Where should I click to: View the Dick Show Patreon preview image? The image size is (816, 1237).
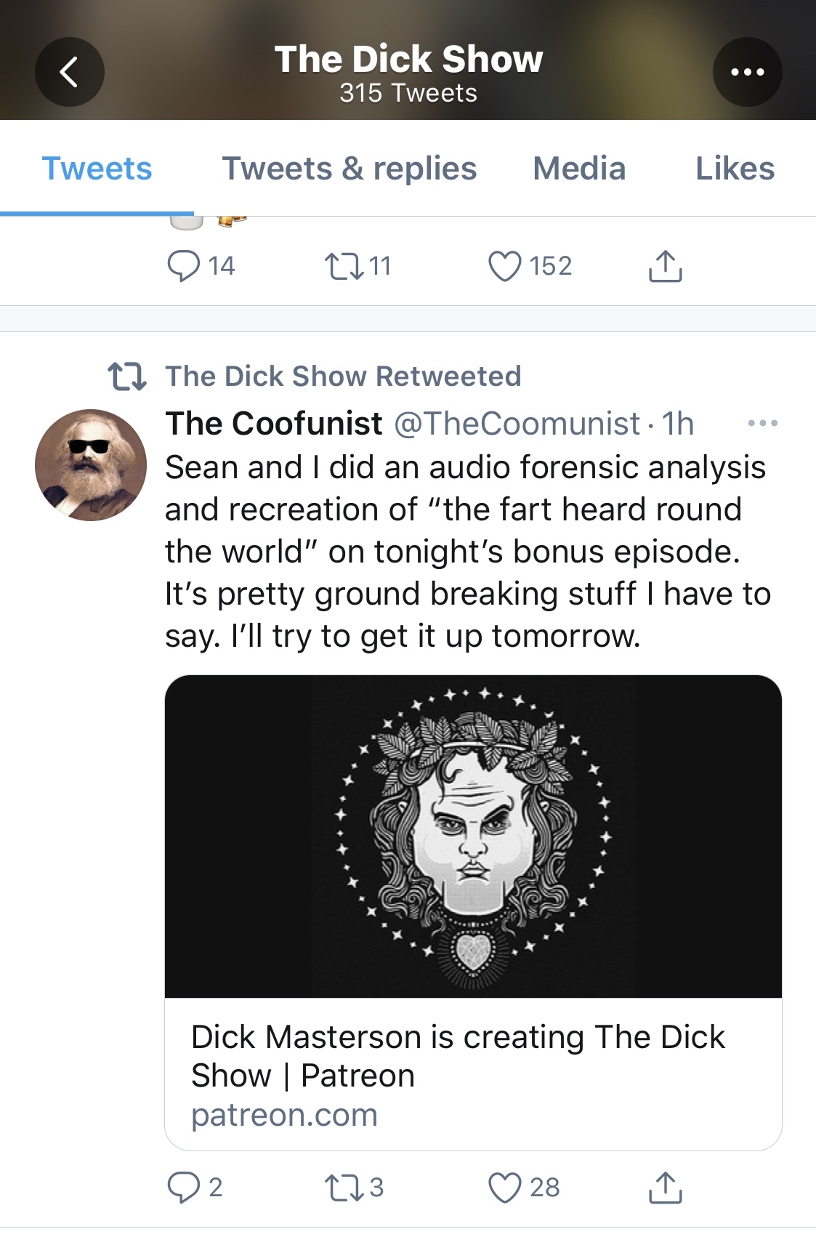coord(473,837)
